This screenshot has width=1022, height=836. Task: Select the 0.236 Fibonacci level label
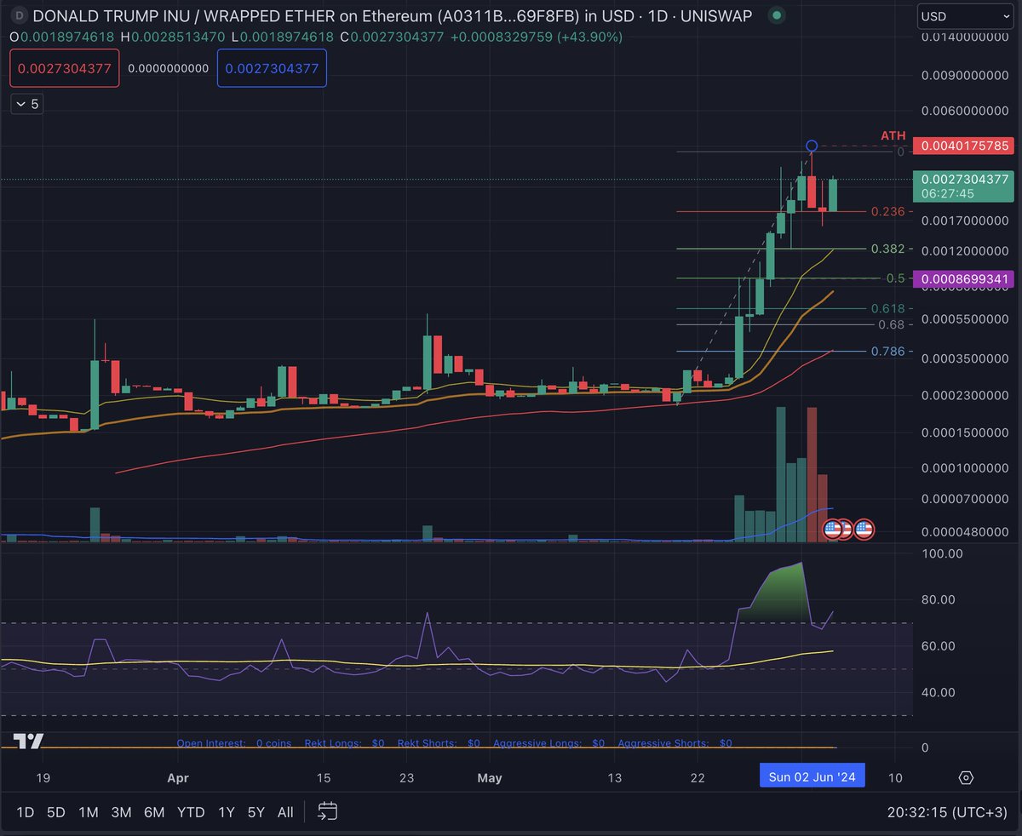tap(887, 211)
